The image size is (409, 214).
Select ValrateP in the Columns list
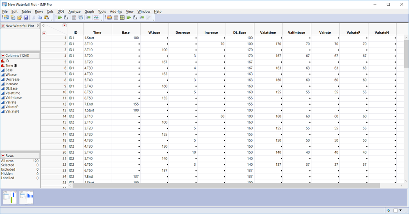click(x=12, y=107)
